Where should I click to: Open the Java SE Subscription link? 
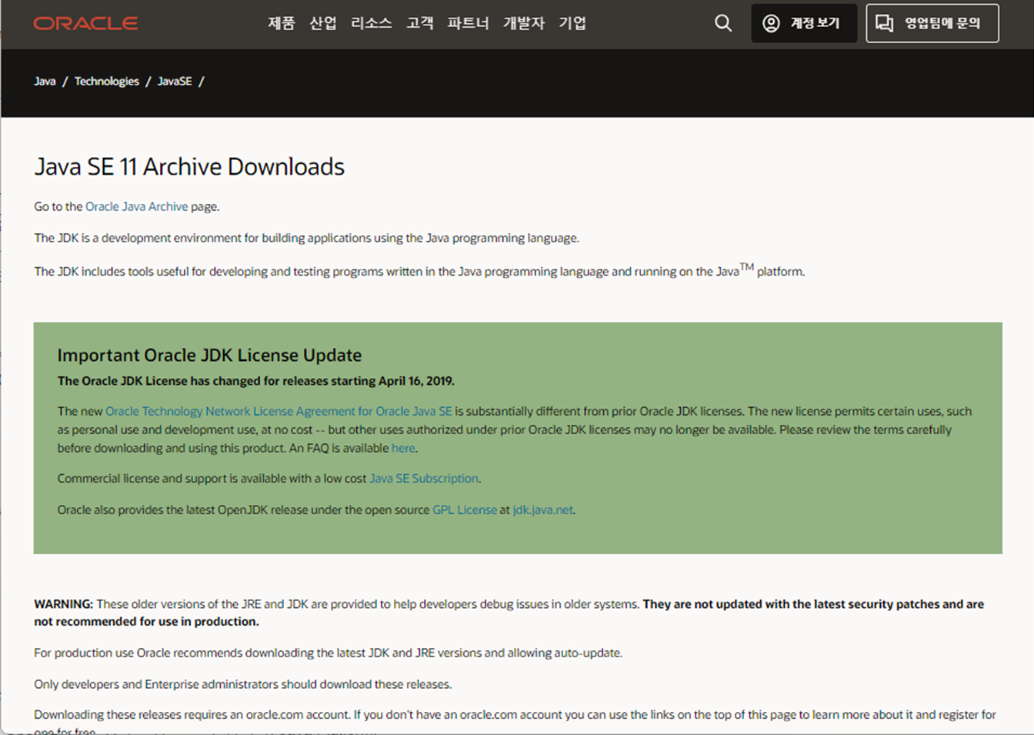click(424, 478)
